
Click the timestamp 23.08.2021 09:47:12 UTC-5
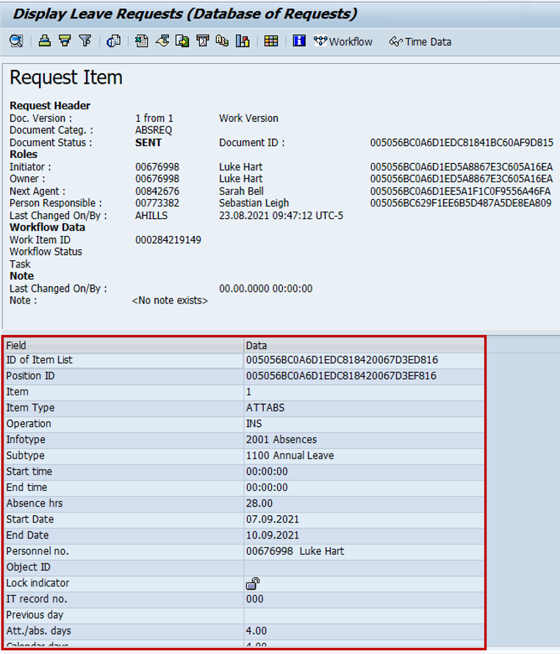point(281,216)
